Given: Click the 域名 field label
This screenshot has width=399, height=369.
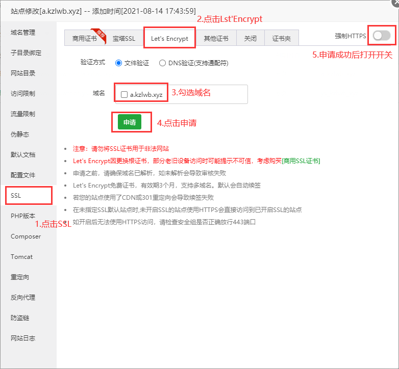Looking at the screenshot, I should (99, 93).
